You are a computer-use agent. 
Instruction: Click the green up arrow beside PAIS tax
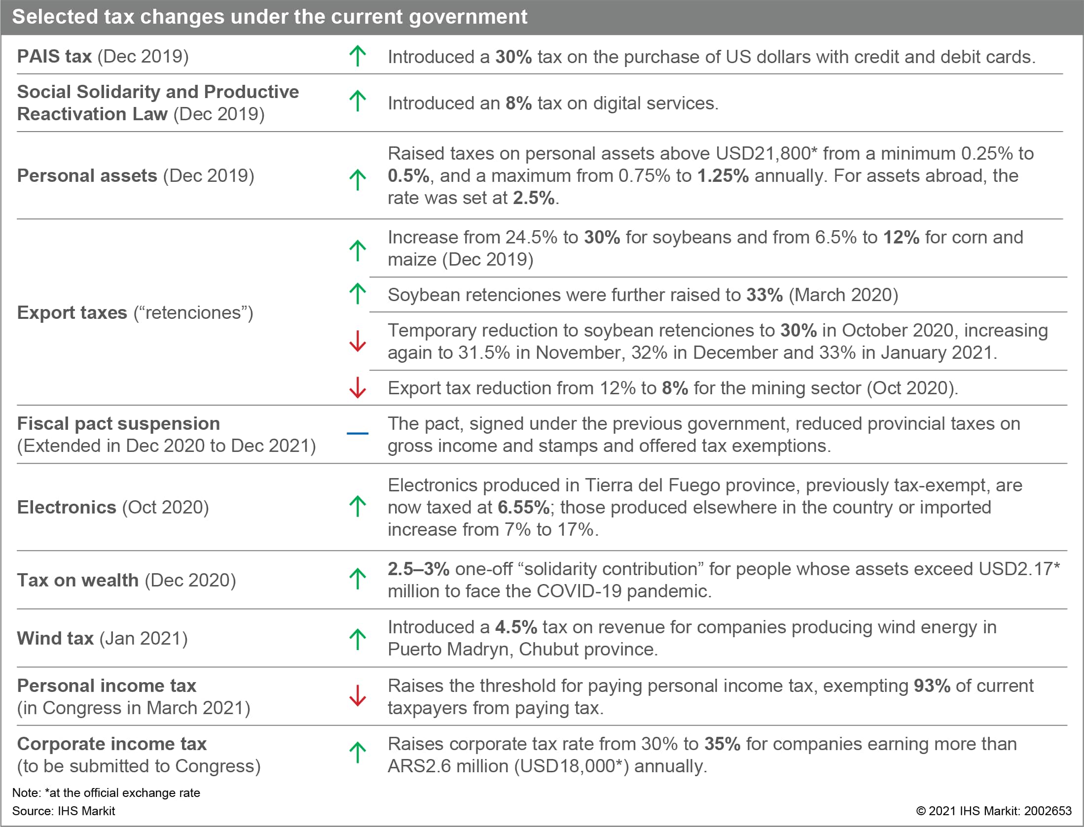pyautogui.click(x=358, y=56)
